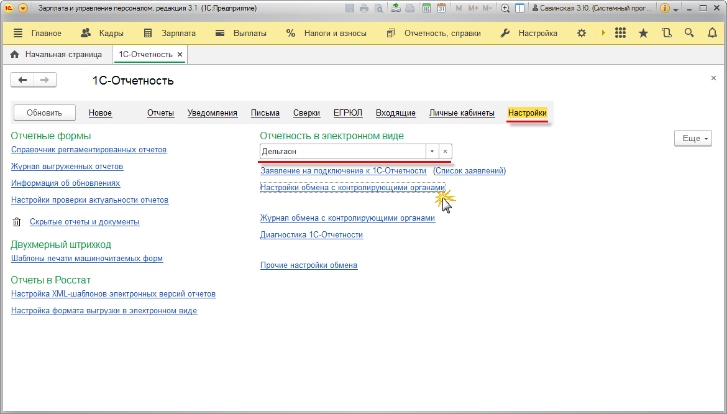Click the zoom magnifier plus icon
Viewport: 727px width, 414px height.
505,8
